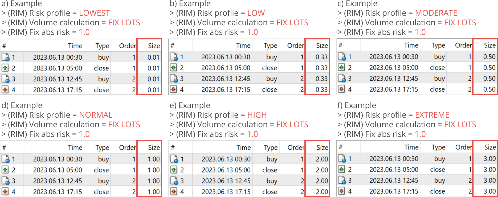Screen dimensions: 498x197
Task: Click the row 3 buy deal icon in the 1.00-size table
Action: coord(6,181)
